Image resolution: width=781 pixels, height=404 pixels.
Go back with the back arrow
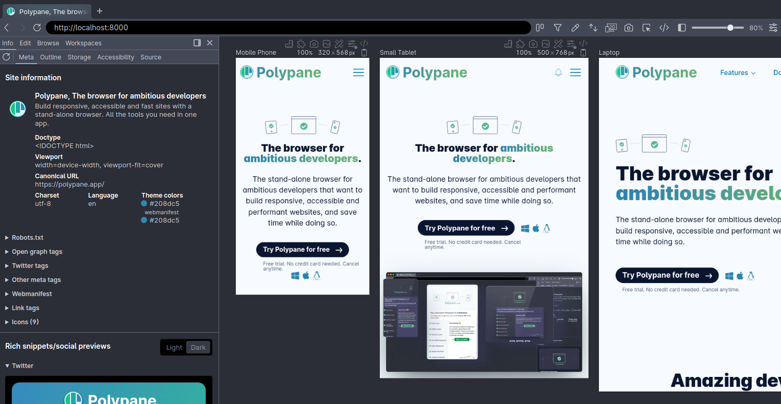[7, 28]
